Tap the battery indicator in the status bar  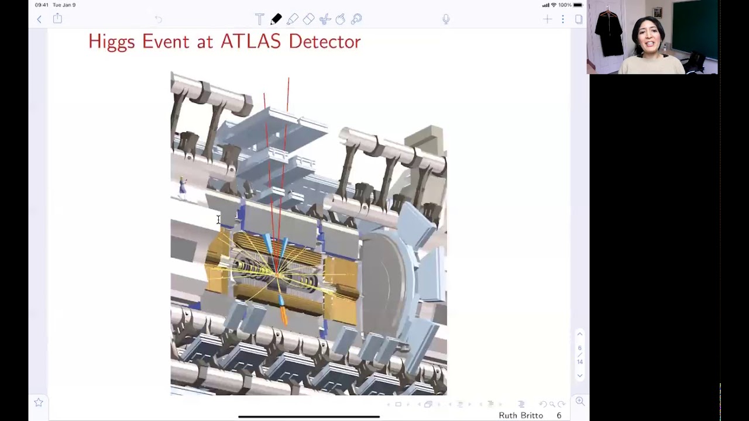point(578,5)
